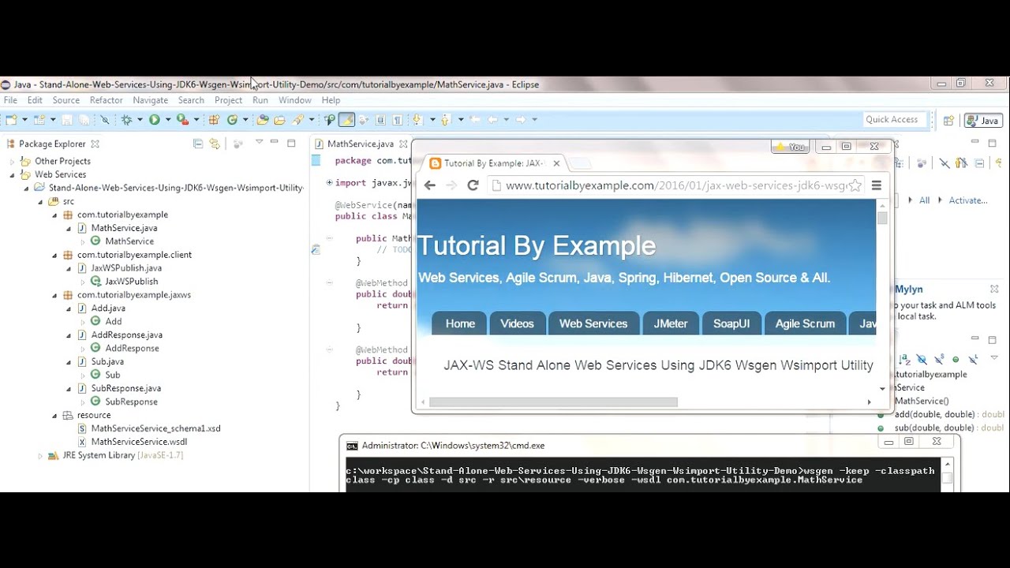
Task: Click Chrome page horizontal scrollbar
Action: pyautogui.click(x=553, y=402)
